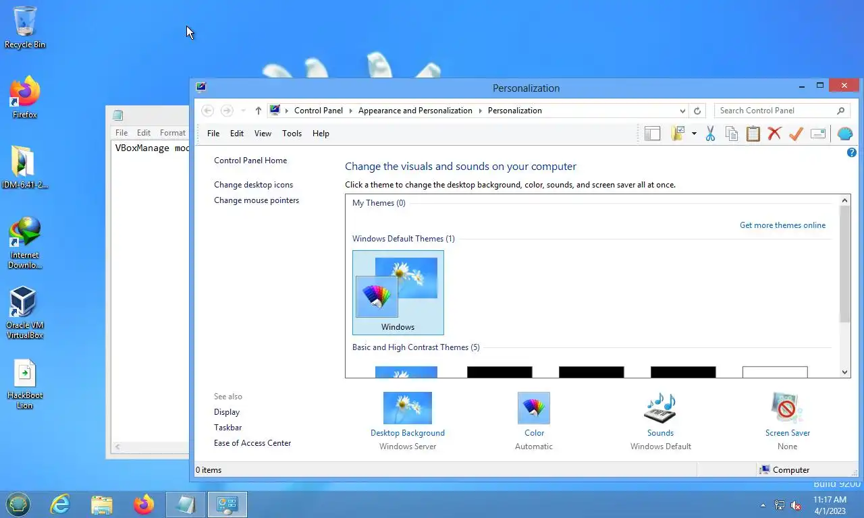Click the Forward navigation arrow

(x=227, y=111)
